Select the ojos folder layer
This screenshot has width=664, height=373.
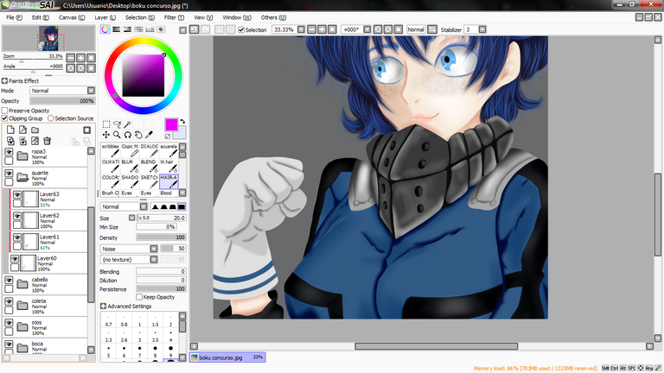tap(45, 327)
